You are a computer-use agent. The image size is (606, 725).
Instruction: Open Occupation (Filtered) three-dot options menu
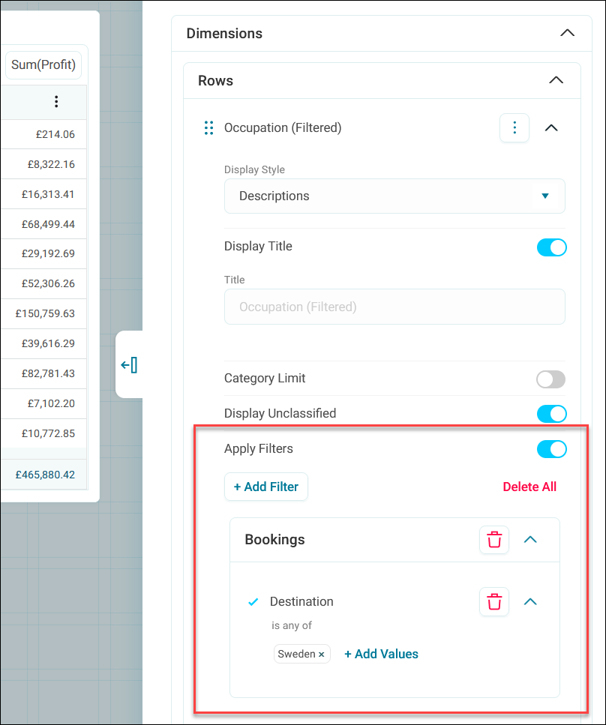(x=514, y=128)
